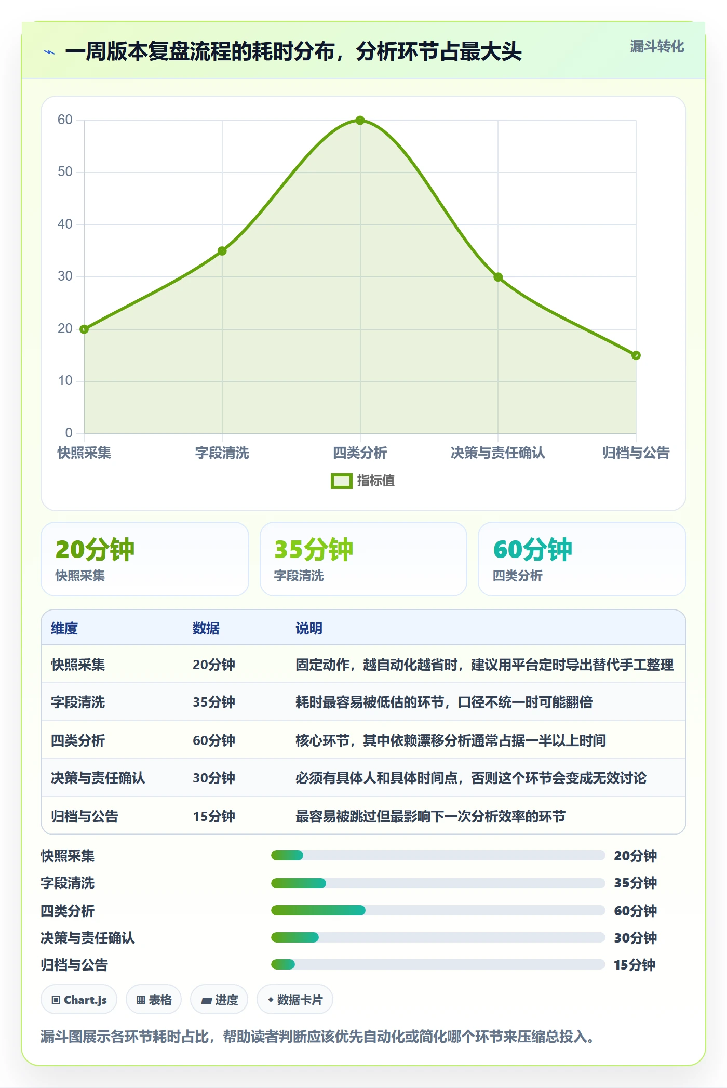Open the 60分钟 四类分析 data card
Screen dimensions: 727x1088
click(x=582, y=559)
